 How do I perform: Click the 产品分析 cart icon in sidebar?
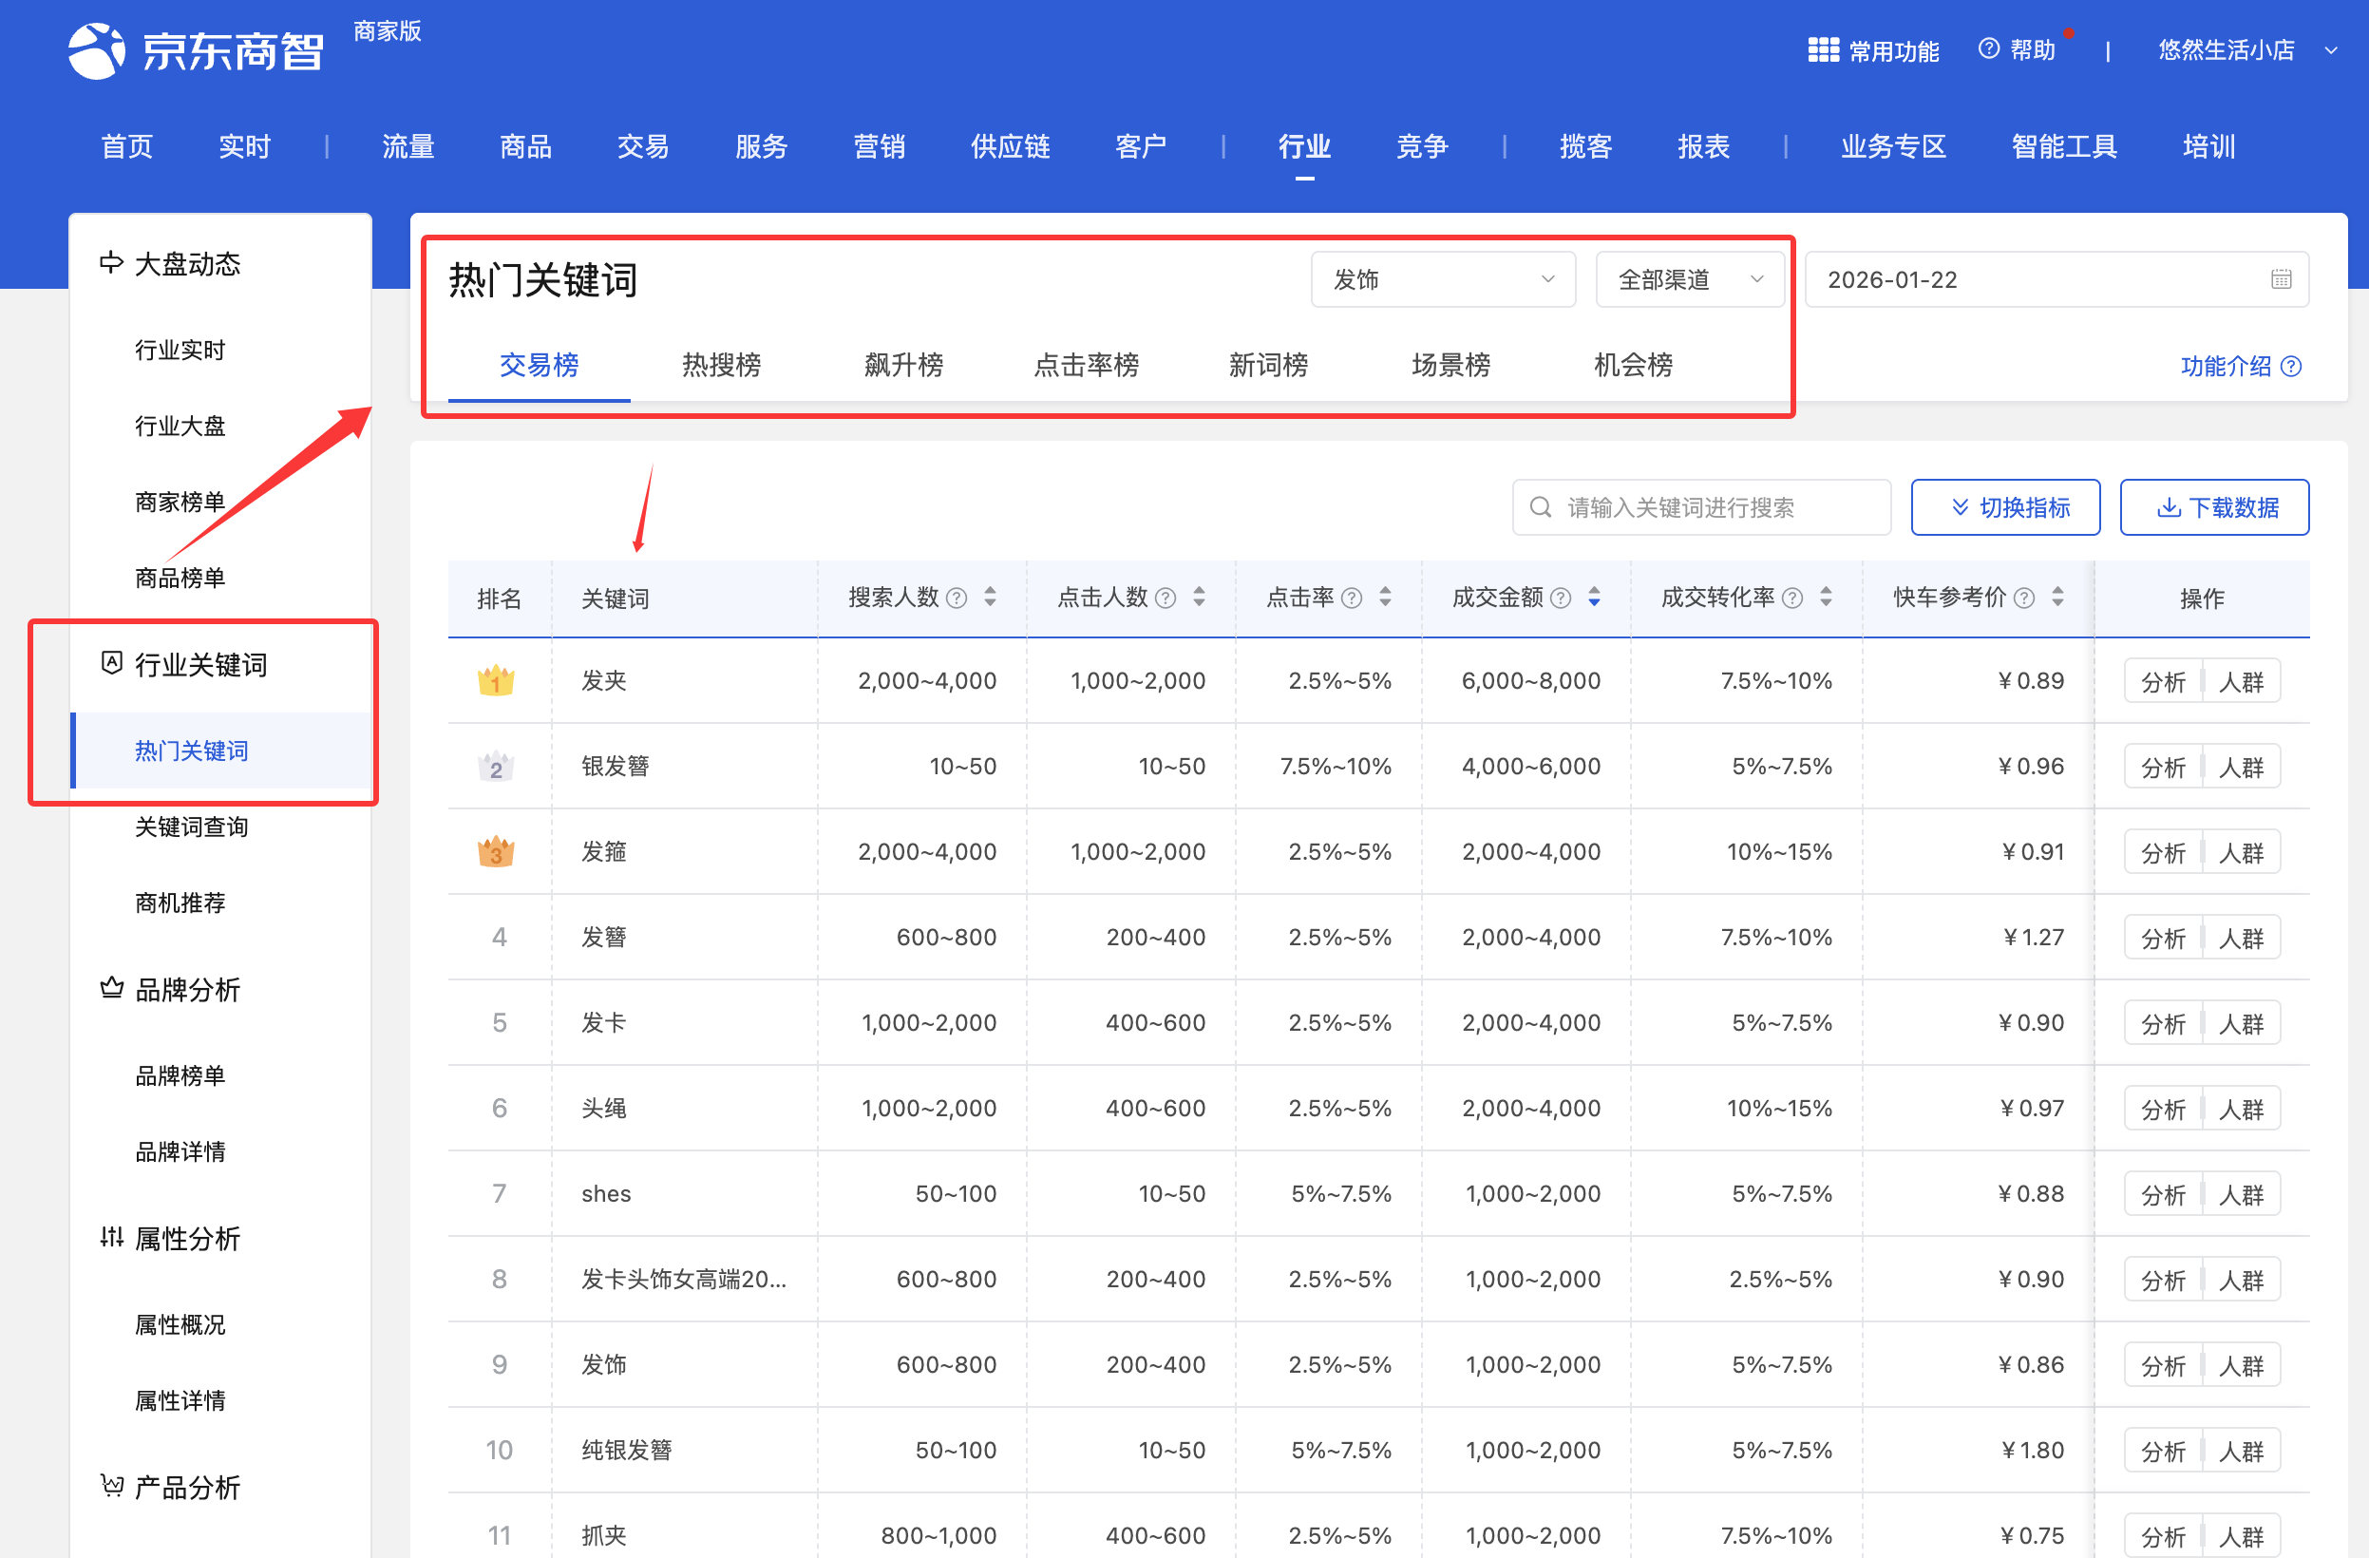click(x=111, y=1486)
